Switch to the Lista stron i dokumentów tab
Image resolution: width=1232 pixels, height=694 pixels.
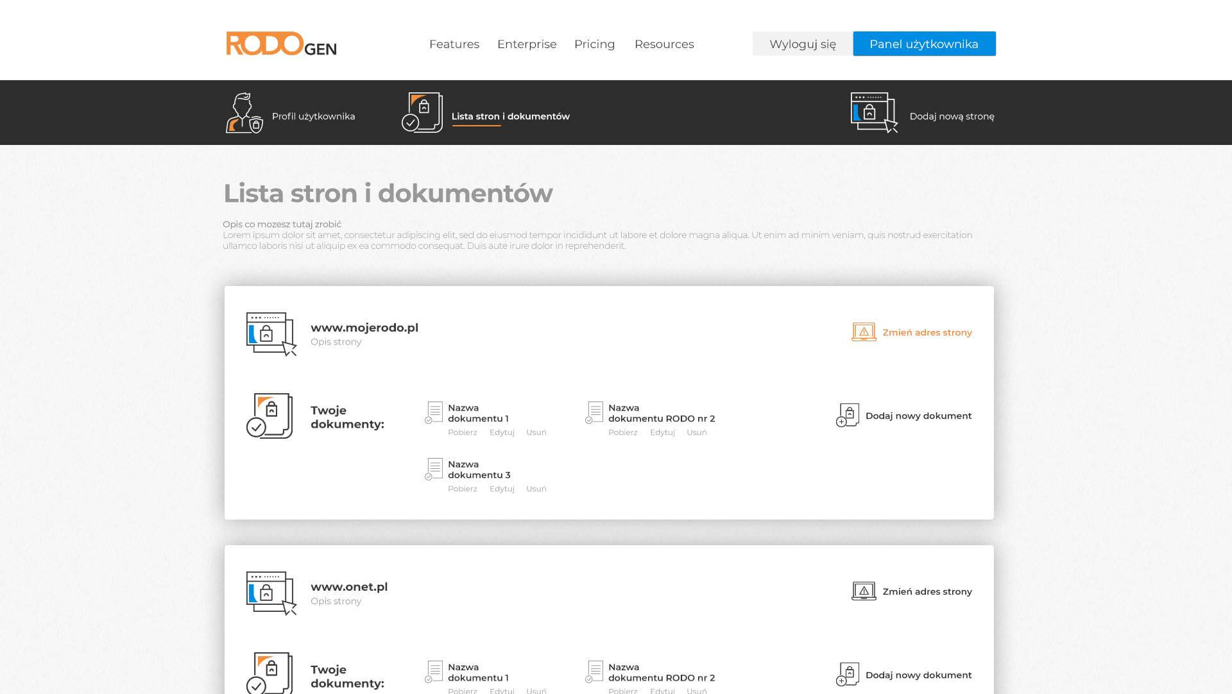510,116
